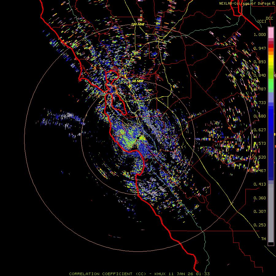
Task: Select the 0.787 legend value
Action: pyautogui.click(x=260, y=89)
